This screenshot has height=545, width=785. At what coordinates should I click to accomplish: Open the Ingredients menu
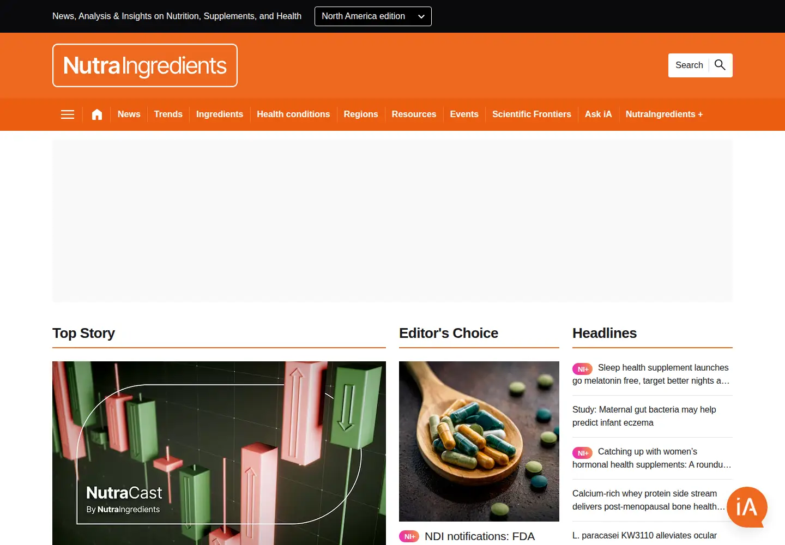coord(220,114)
